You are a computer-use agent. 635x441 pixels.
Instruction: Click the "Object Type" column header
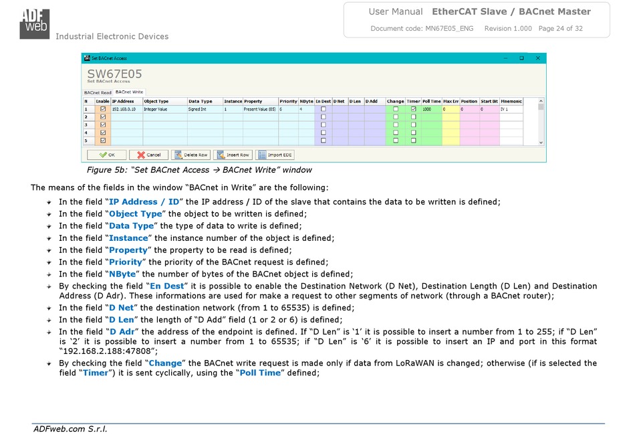pos(165,101)
